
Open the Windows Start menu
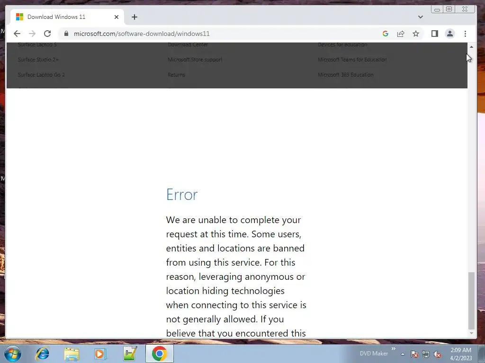pos(13,354)
